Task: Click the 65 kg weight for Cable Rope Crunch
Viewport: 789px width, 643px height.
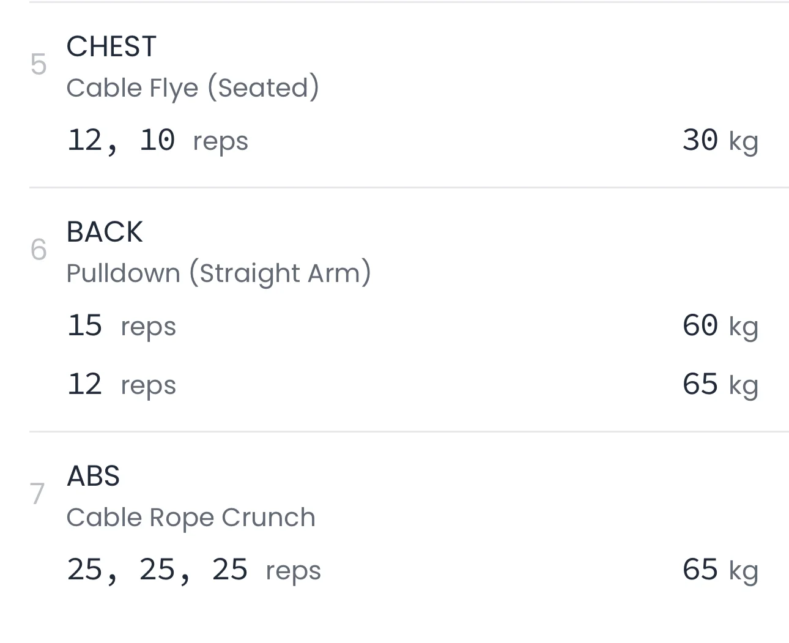Action: [719, 570]
